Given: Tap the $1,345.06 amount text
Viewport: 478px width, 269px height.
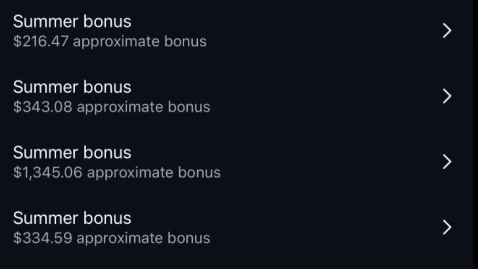Looking at the screenshot, I should click(x=47, y=172).
